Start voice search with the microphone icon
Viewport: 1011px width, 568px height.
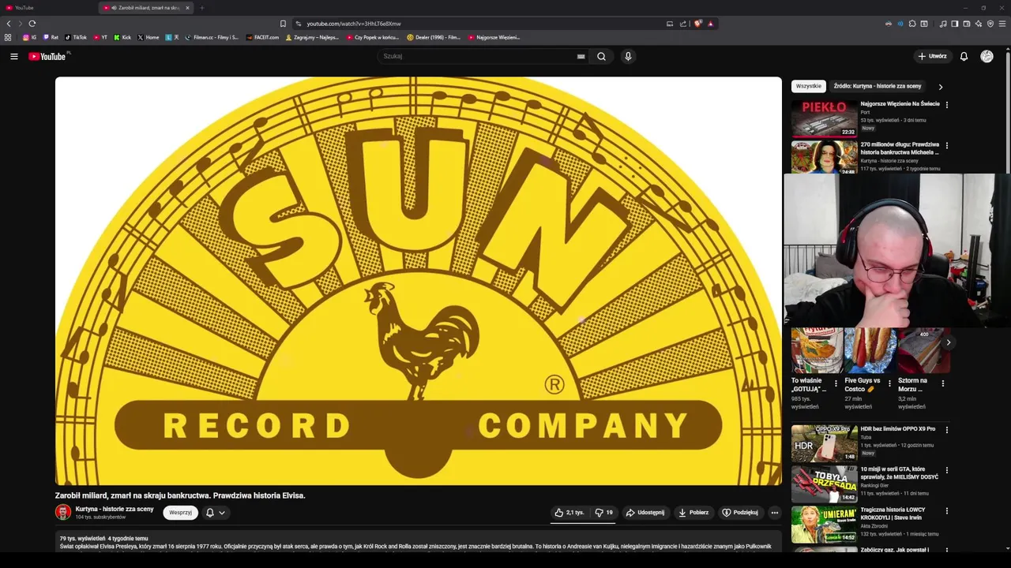[628, 56]
